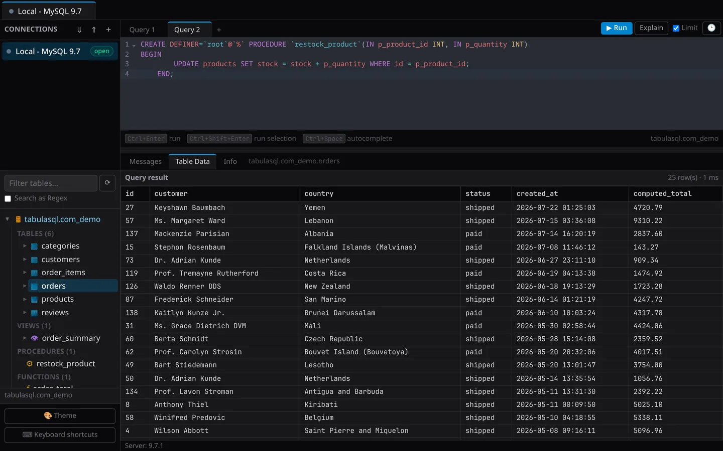
Task: Click the Brunei Darussalam country cell
Action: click(380, 313)
